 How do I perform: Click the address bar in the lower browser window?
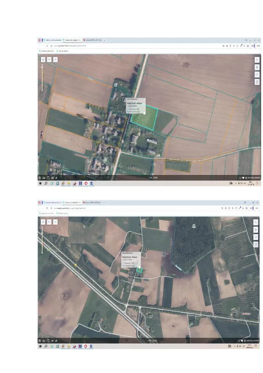[x=134, y=208]
